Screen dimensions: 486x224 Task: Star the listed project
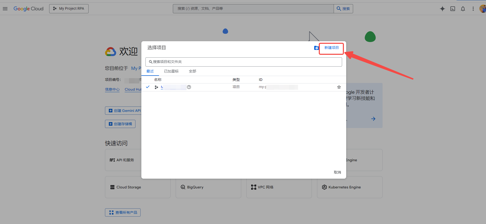pos(339,87)
